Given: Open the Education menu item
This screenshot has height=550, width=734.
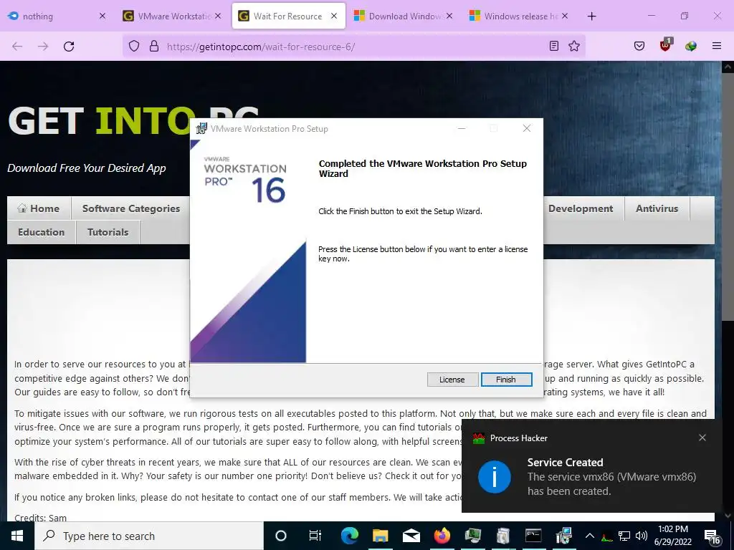Looking at the screenshot, I should [x=41, y=233].
